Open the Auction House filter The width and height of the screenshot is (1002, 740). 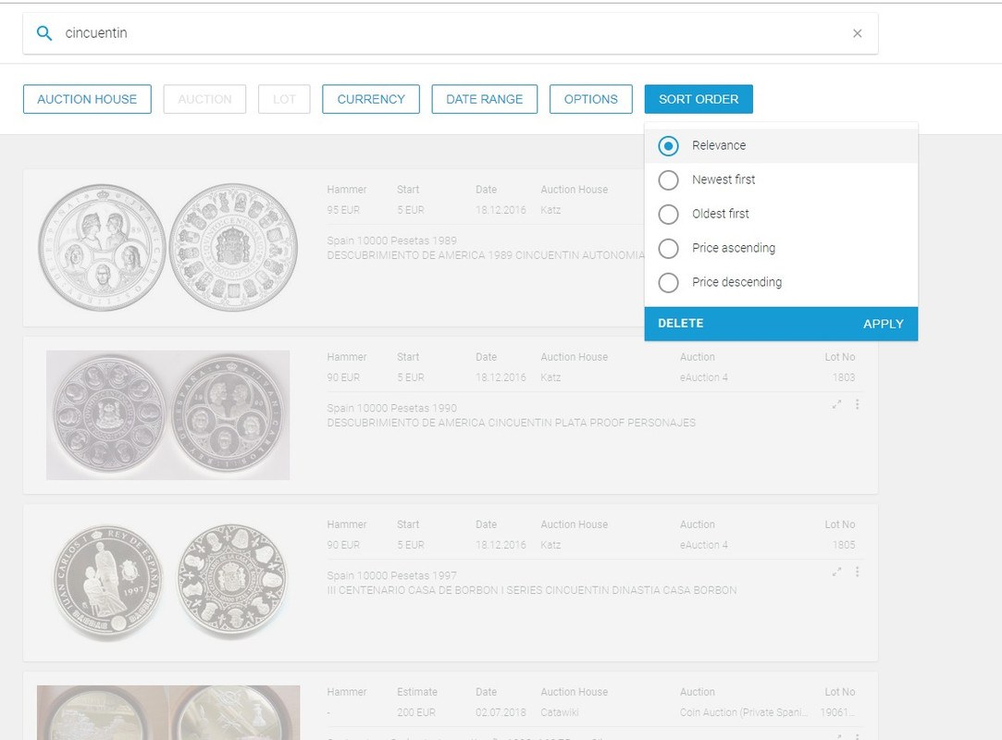click(x=87, y=99)
